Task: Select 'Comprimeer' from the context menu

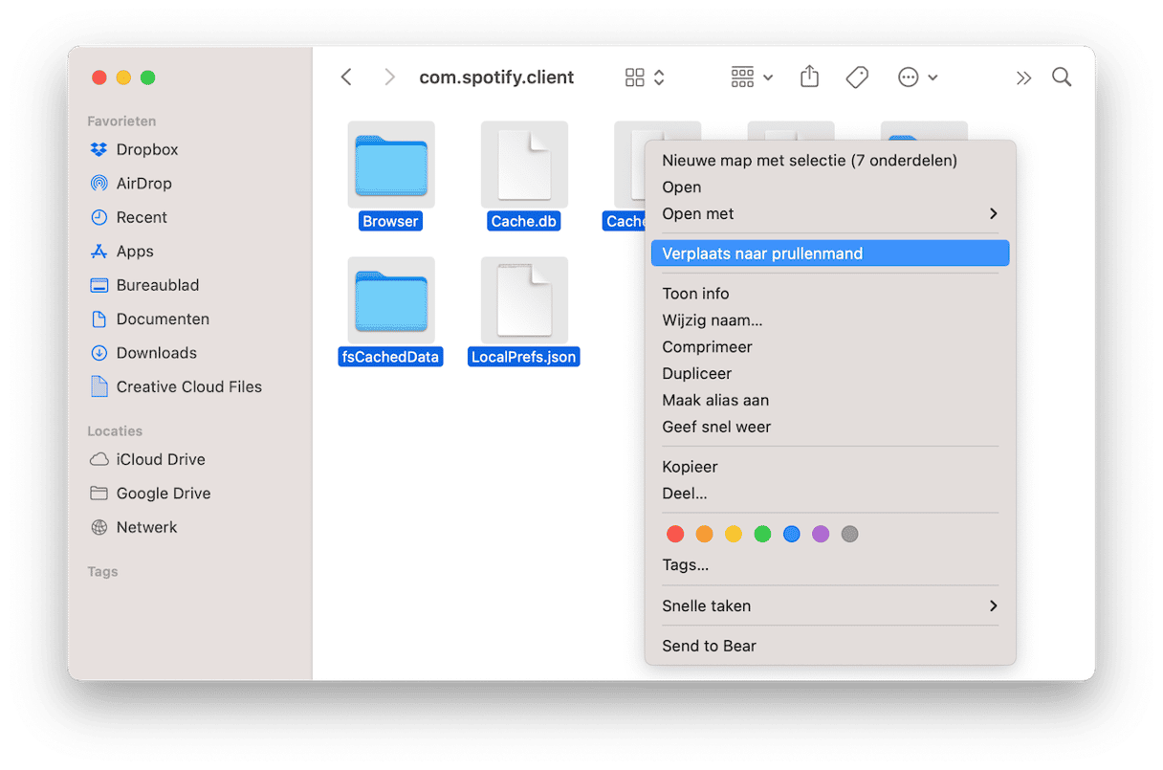Action: [707, 347]
